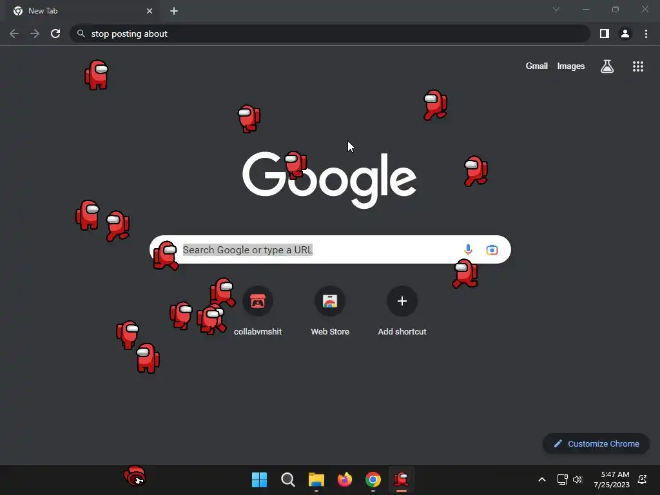Open File Explorer from the taskbar
This screenshot has height=495, width=660.
click(x=316, y=480)
